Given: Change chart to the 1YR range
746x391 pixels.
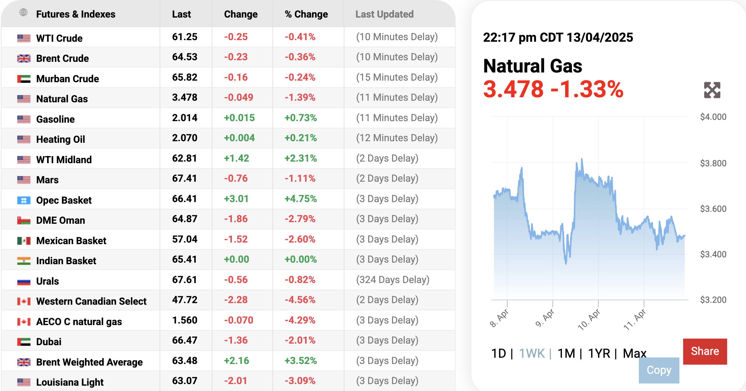Looking at the screenshot, I should click(599, 354).
